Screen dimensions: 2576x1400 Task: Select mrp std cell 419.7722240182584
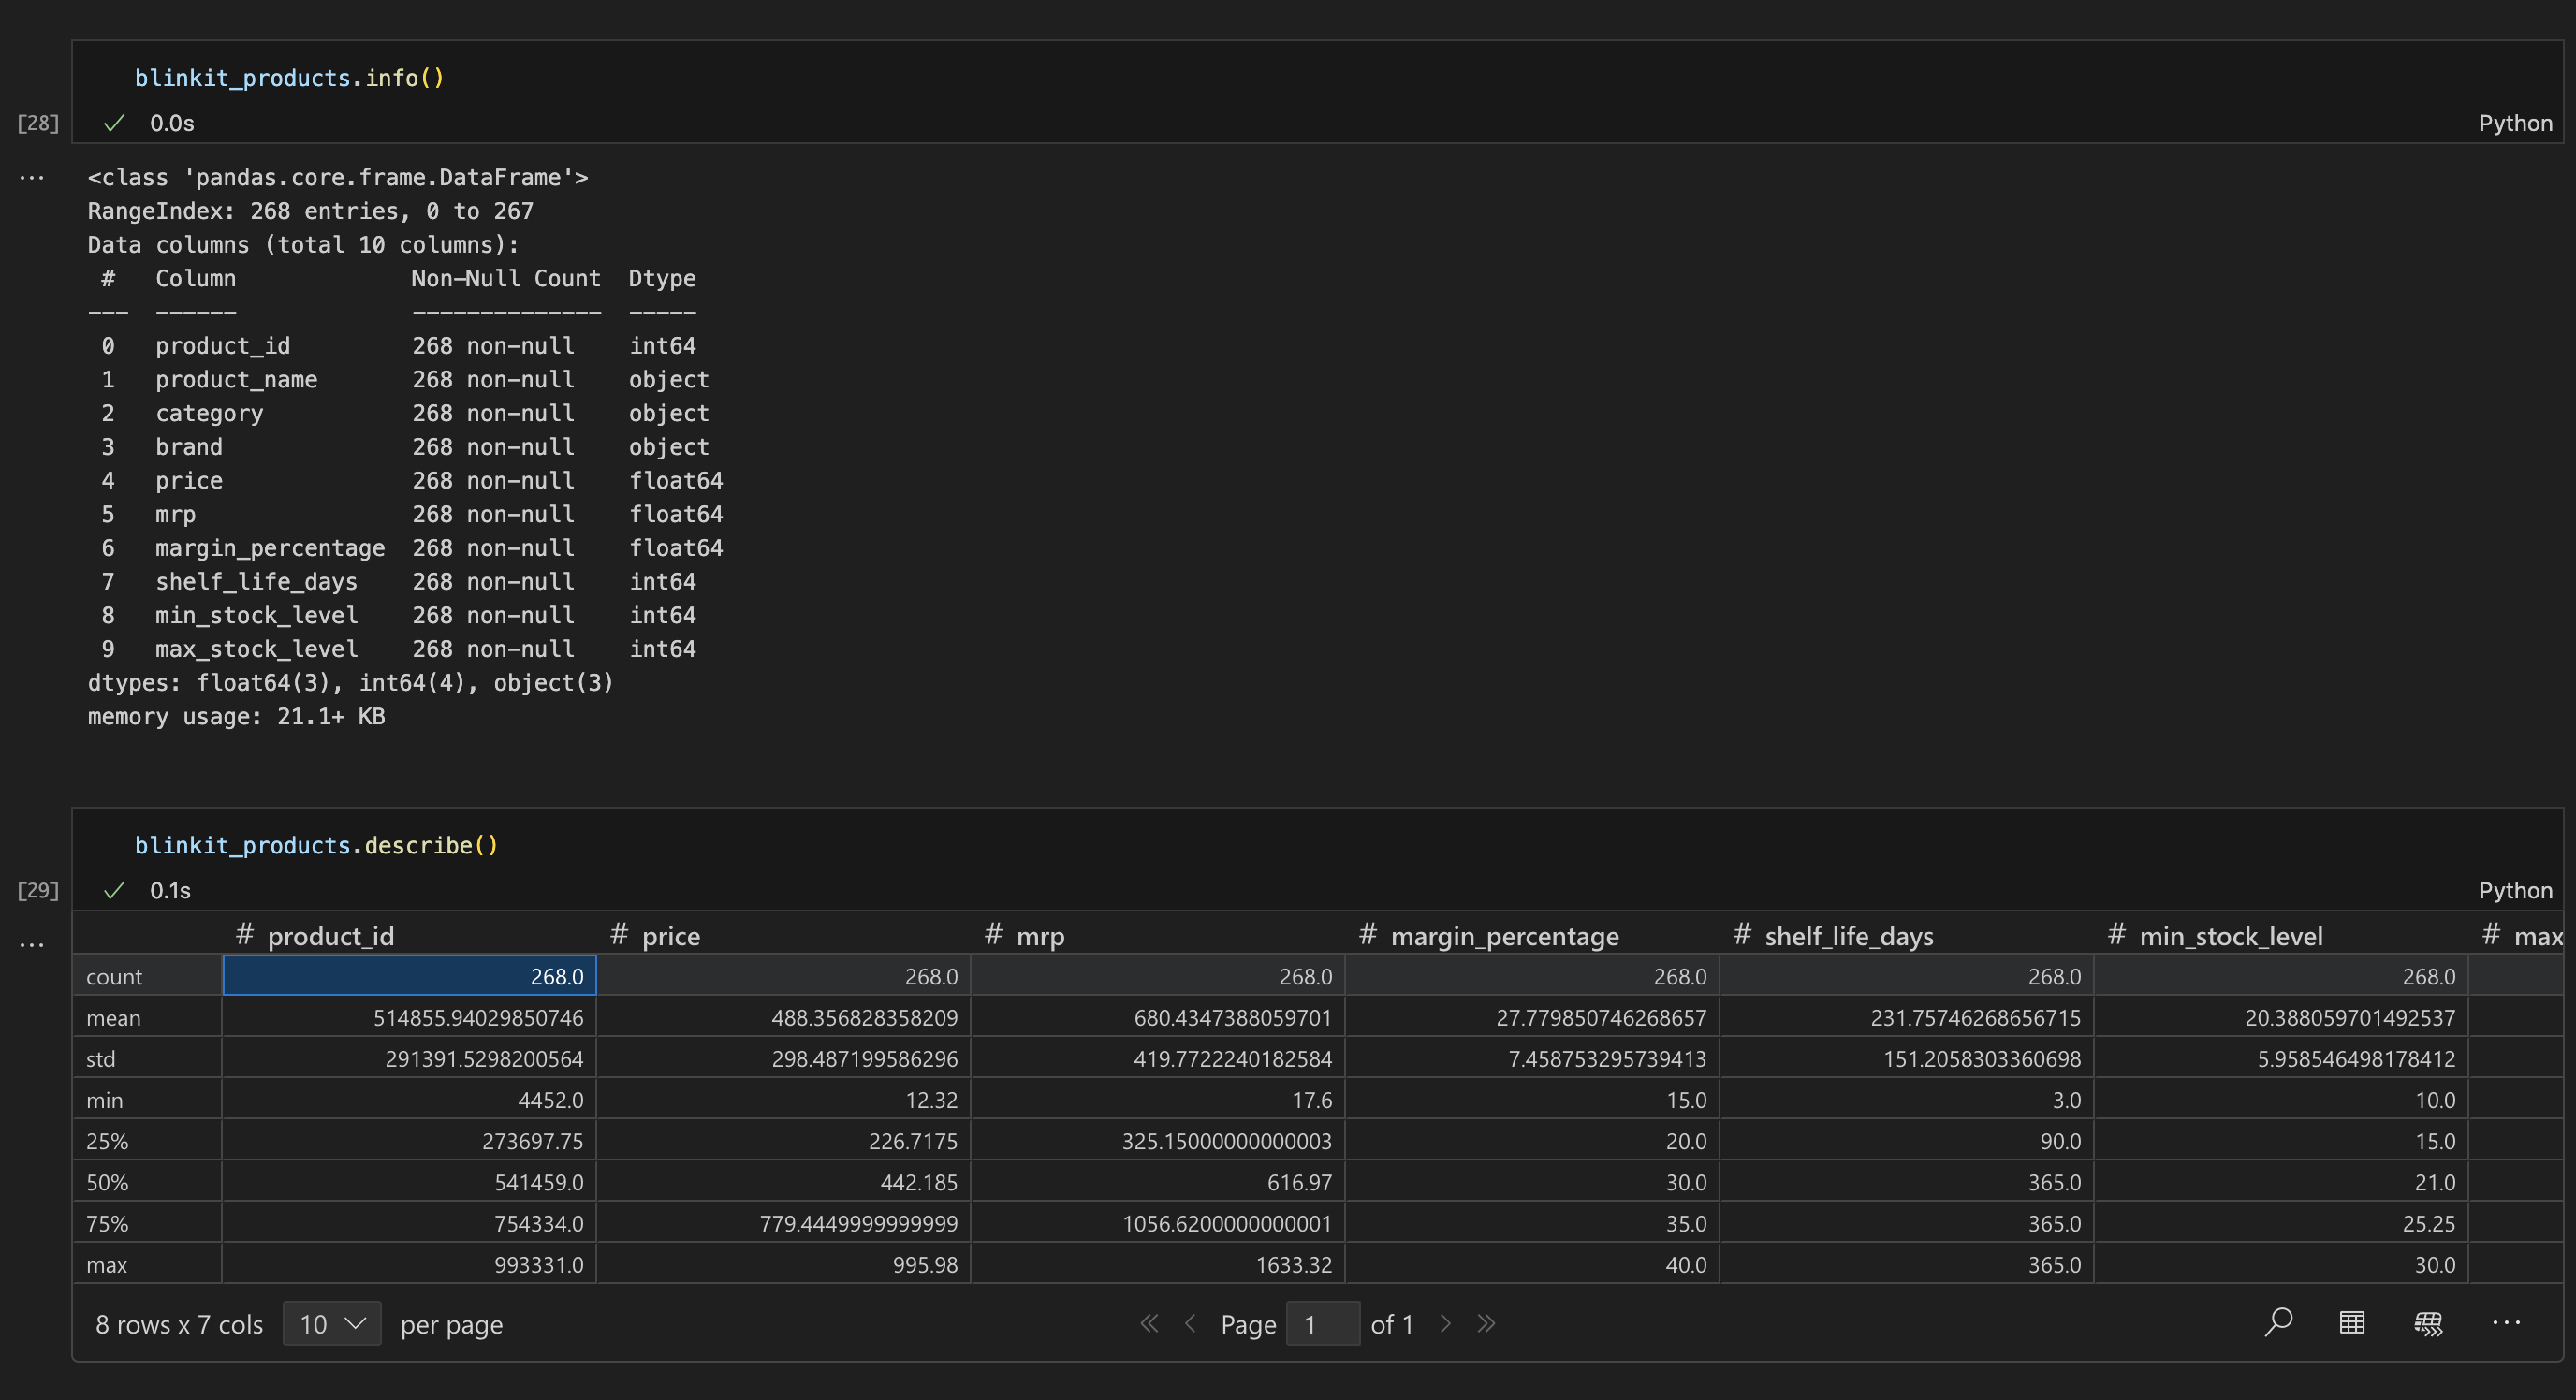click(1158, 1058)
